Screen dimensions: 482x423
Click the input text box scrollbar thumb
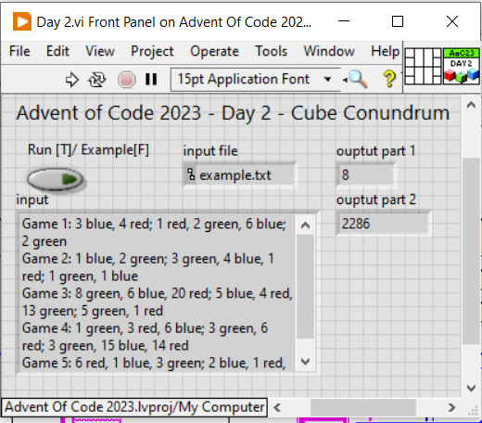[x=305, y=287]
